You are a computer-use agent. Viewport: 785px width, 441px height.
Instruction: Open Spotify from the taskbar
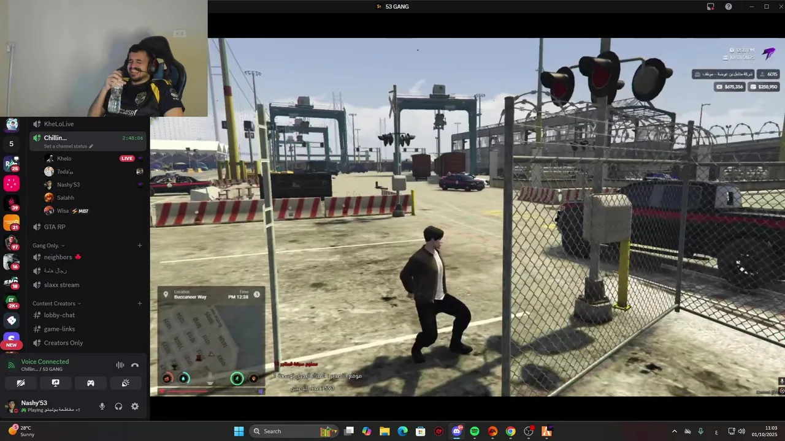[x=475, y=431]
